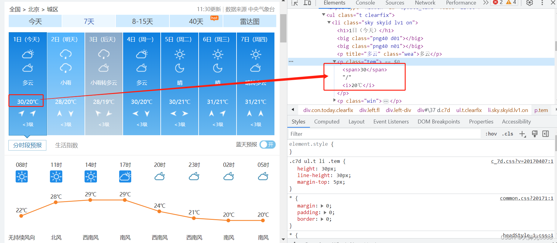
Task: Click the styles Filter input
Action: tap(385, 134)
